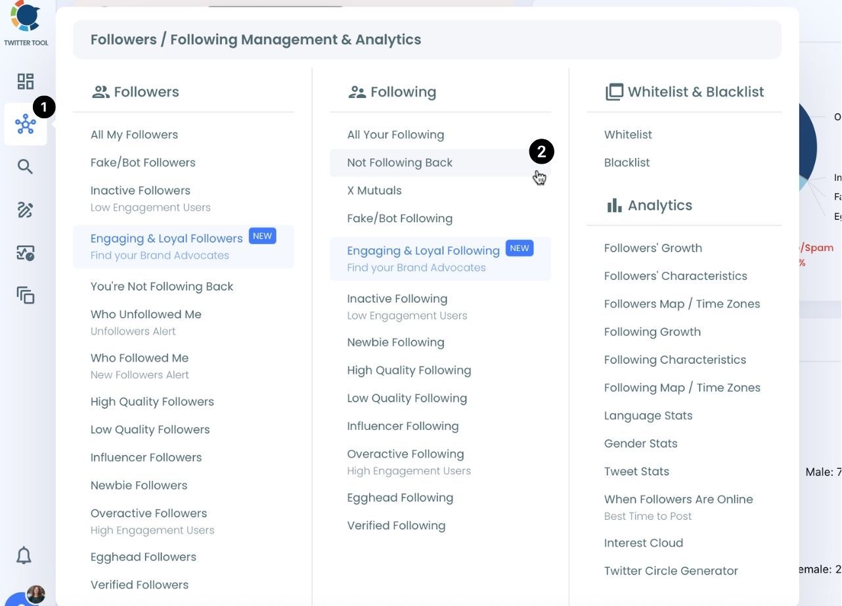Open Fake/Bot Followers list
842x606 pixels.
point(143,163)
